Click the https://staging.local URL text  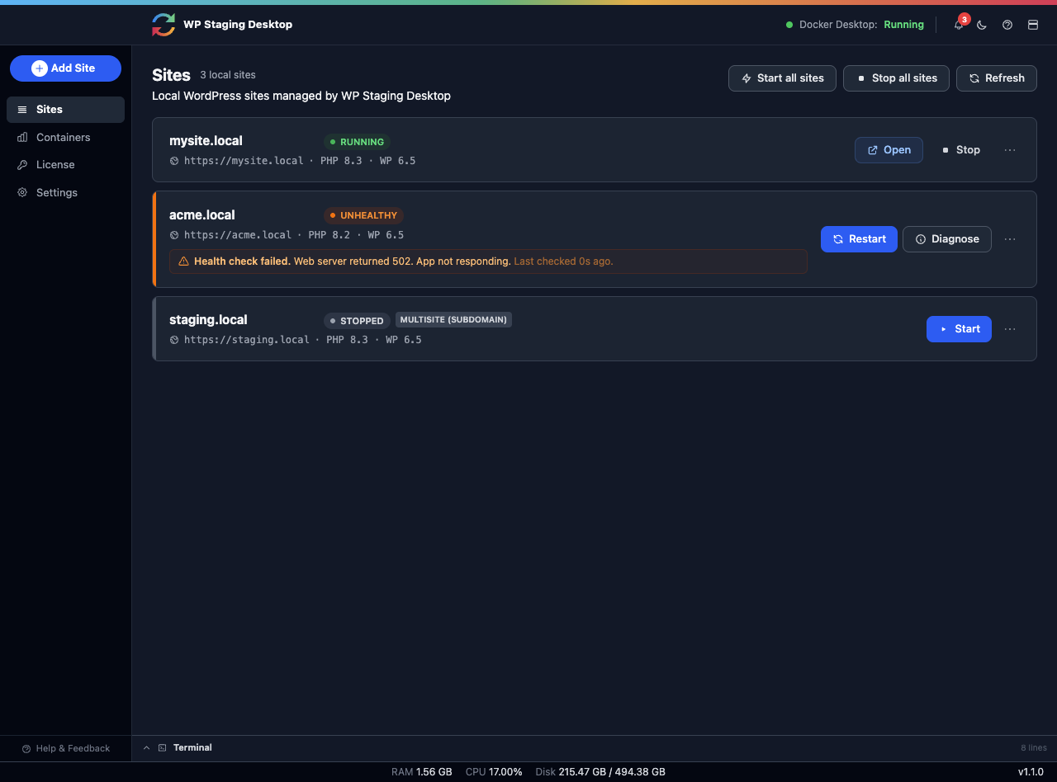(x=247, y=340)
